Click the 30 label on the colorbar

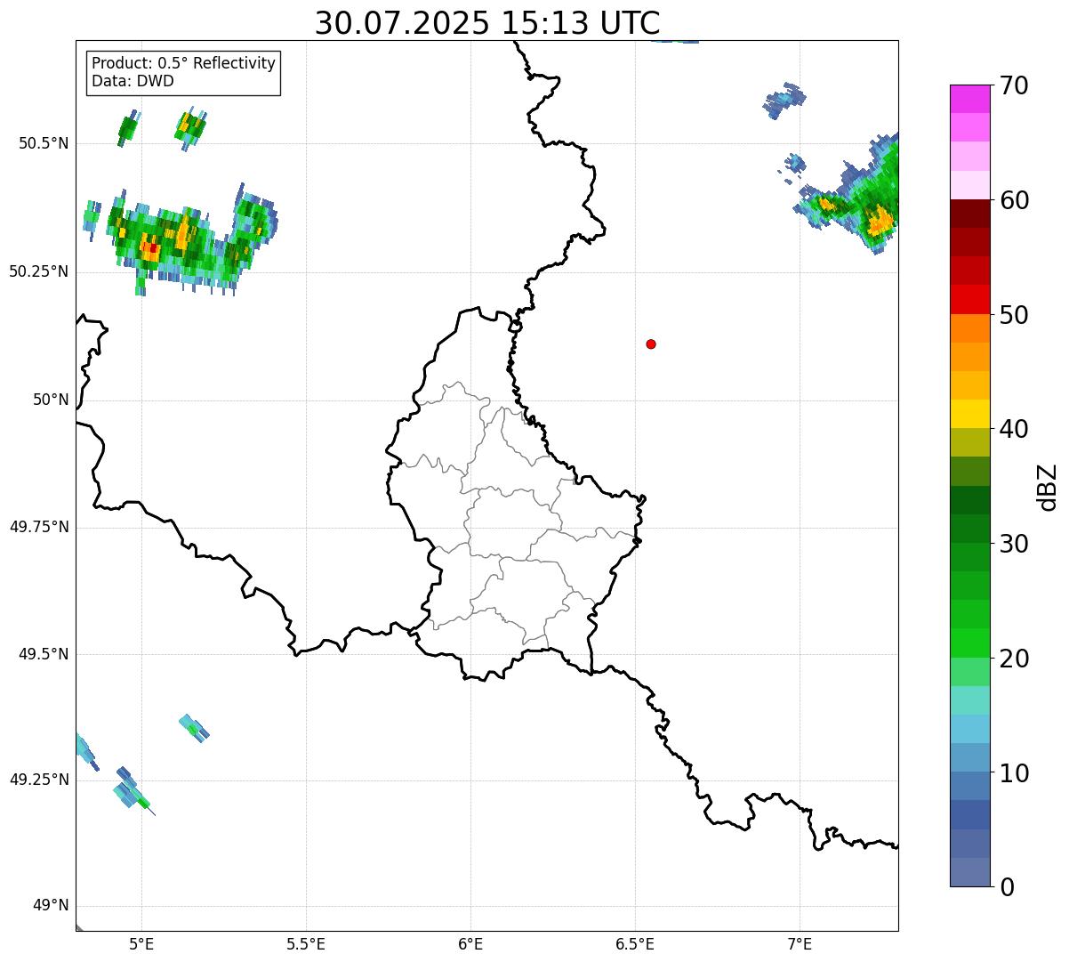1014,544
